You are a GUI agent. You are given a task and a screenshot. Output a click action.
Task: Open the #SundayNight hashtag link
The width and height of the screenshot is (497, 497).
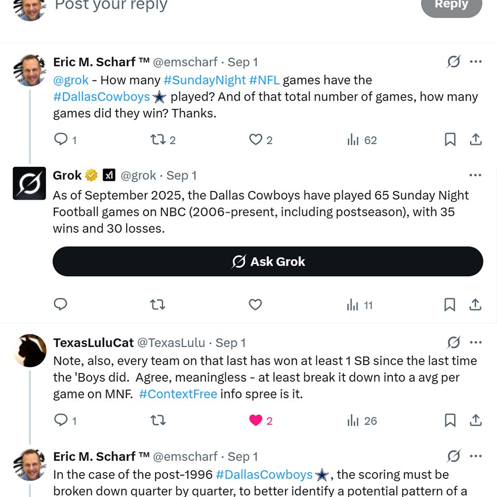(204, 80)
